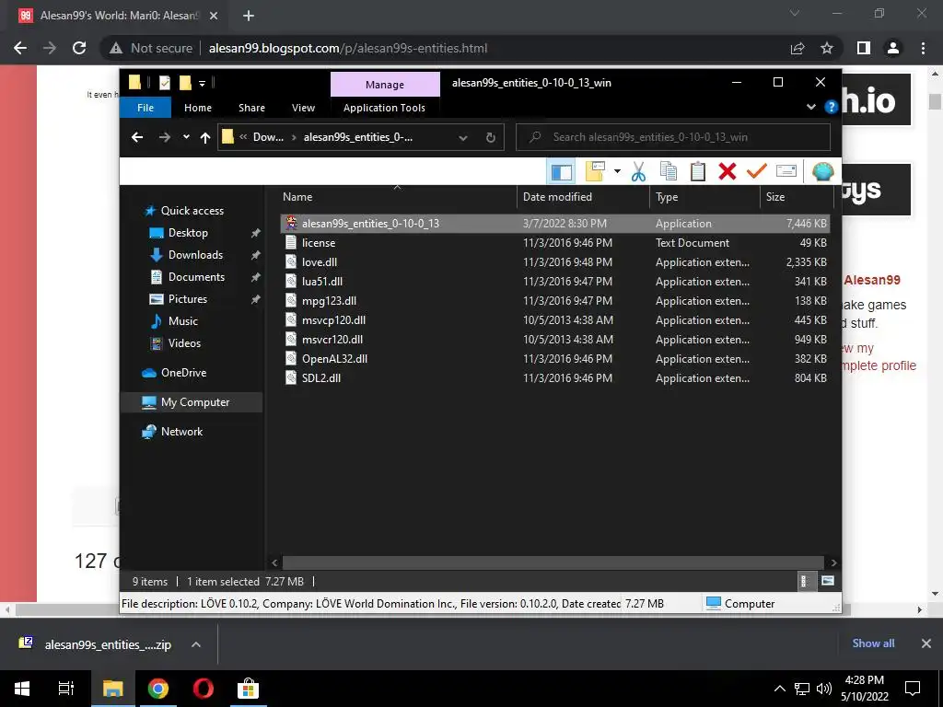
Task: Click the email envelope toolbar icon
Action: (x=786, y=171)
